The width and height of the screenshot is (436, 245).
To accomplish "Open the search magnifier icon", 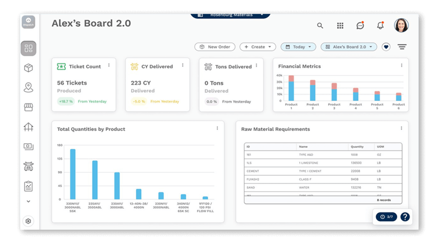I will click(x=320, y=26).
